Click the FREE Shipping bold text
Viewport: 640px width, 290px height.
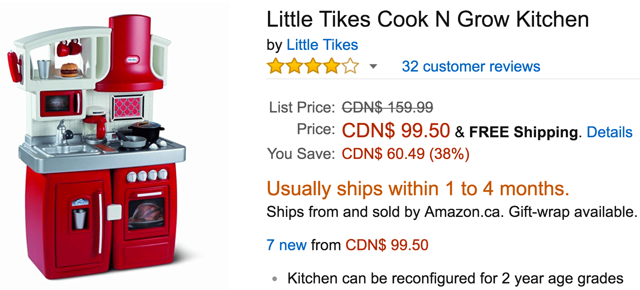[524, 132]
